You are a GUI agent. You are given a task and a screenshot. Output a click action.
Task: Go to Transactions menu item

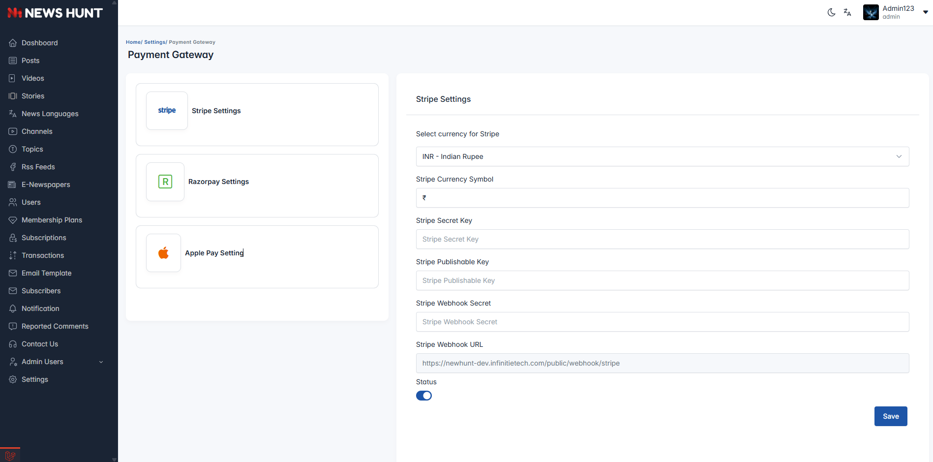pyautogui.click(x=43, y=255)
